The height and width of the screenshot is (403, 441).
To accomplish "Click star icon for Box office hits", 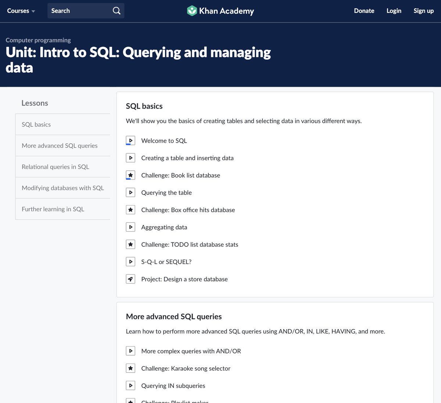I will pyautogui.click(x=130, y=210).
